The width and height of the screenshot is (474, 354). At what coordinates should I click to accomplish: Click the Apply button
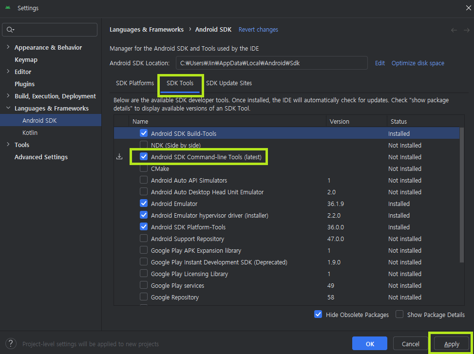click(x=452, y=344)
